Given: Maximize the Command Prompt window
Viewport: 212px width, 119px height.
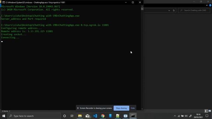Looking at the screenshot, I should click(x=133, y=2).
